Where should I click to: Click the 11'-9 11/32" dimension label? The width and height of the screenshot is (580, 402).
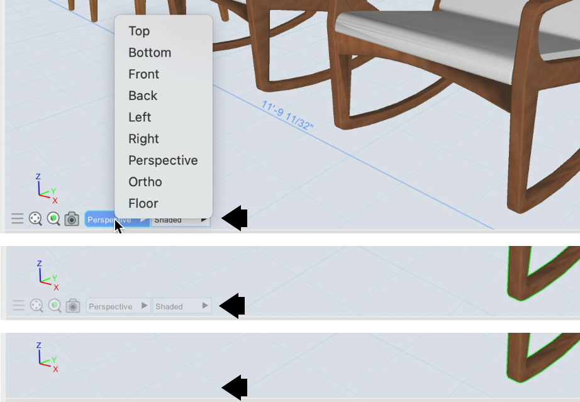click(x=287, y=115)
